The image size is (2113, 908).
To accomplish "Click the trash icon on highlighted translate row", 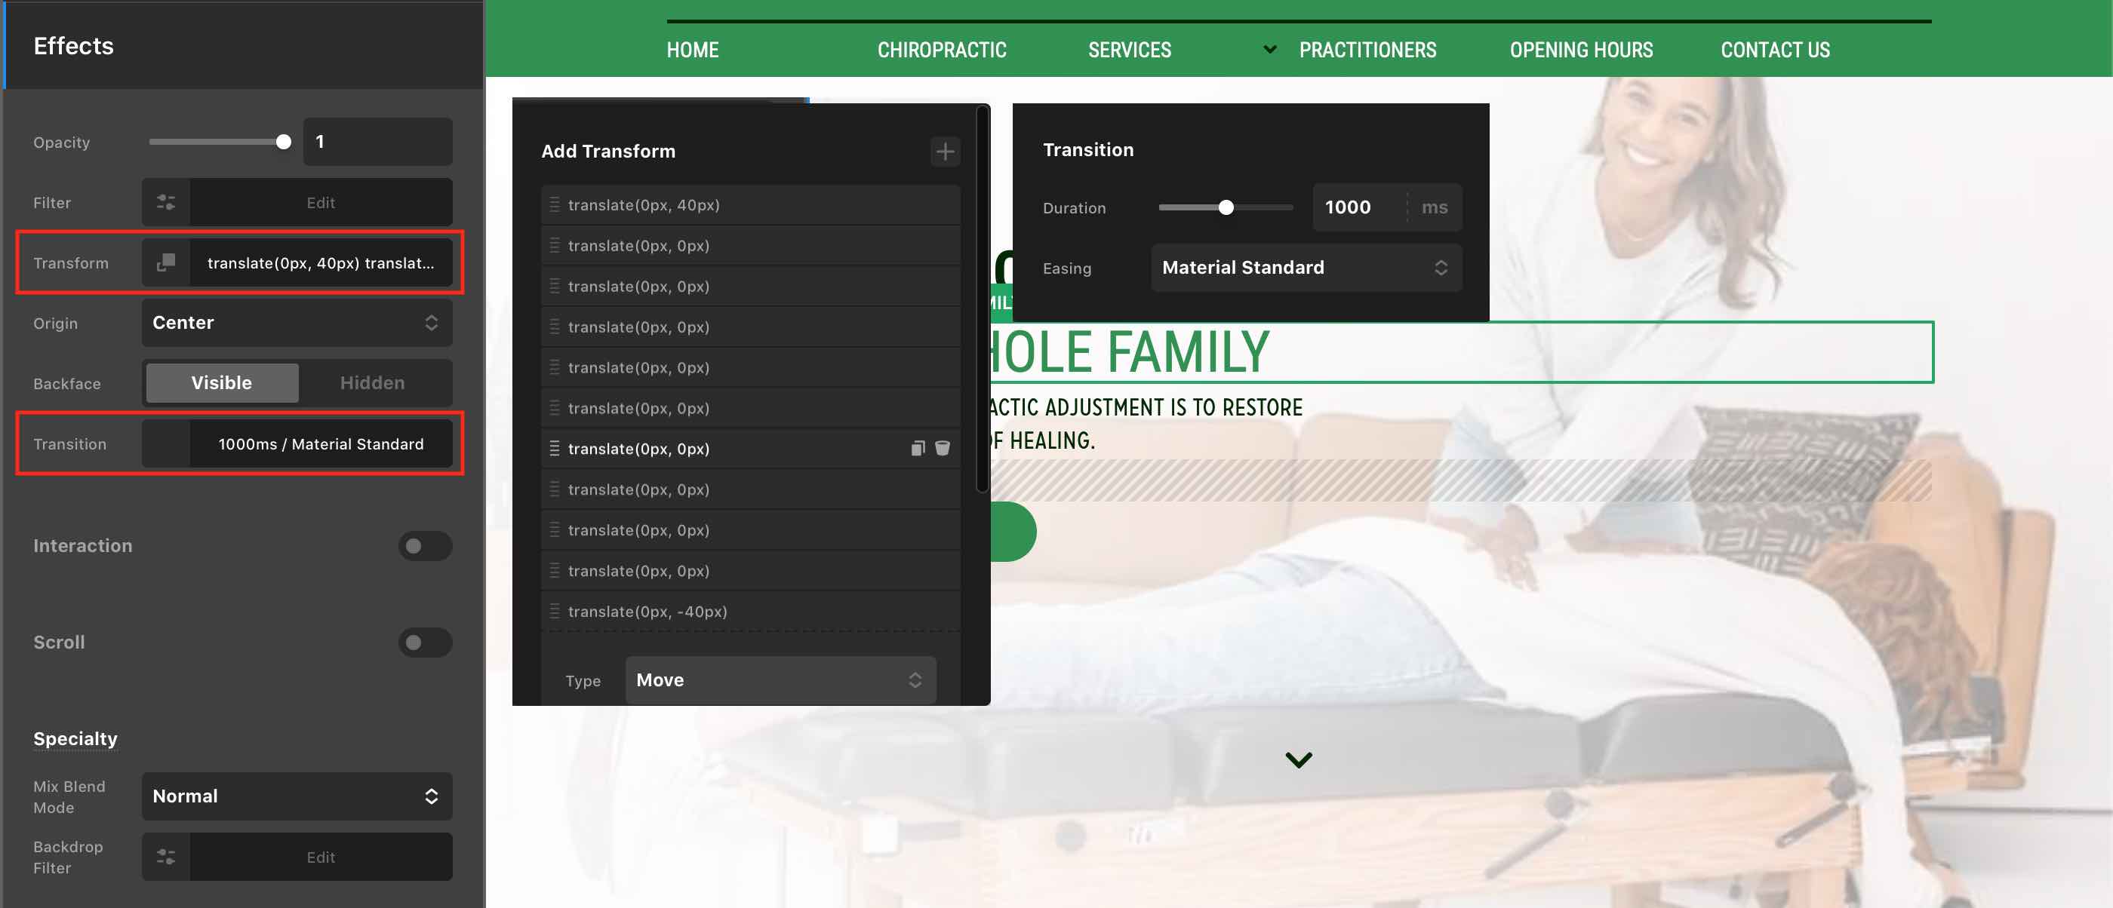I will click(943, 448).
